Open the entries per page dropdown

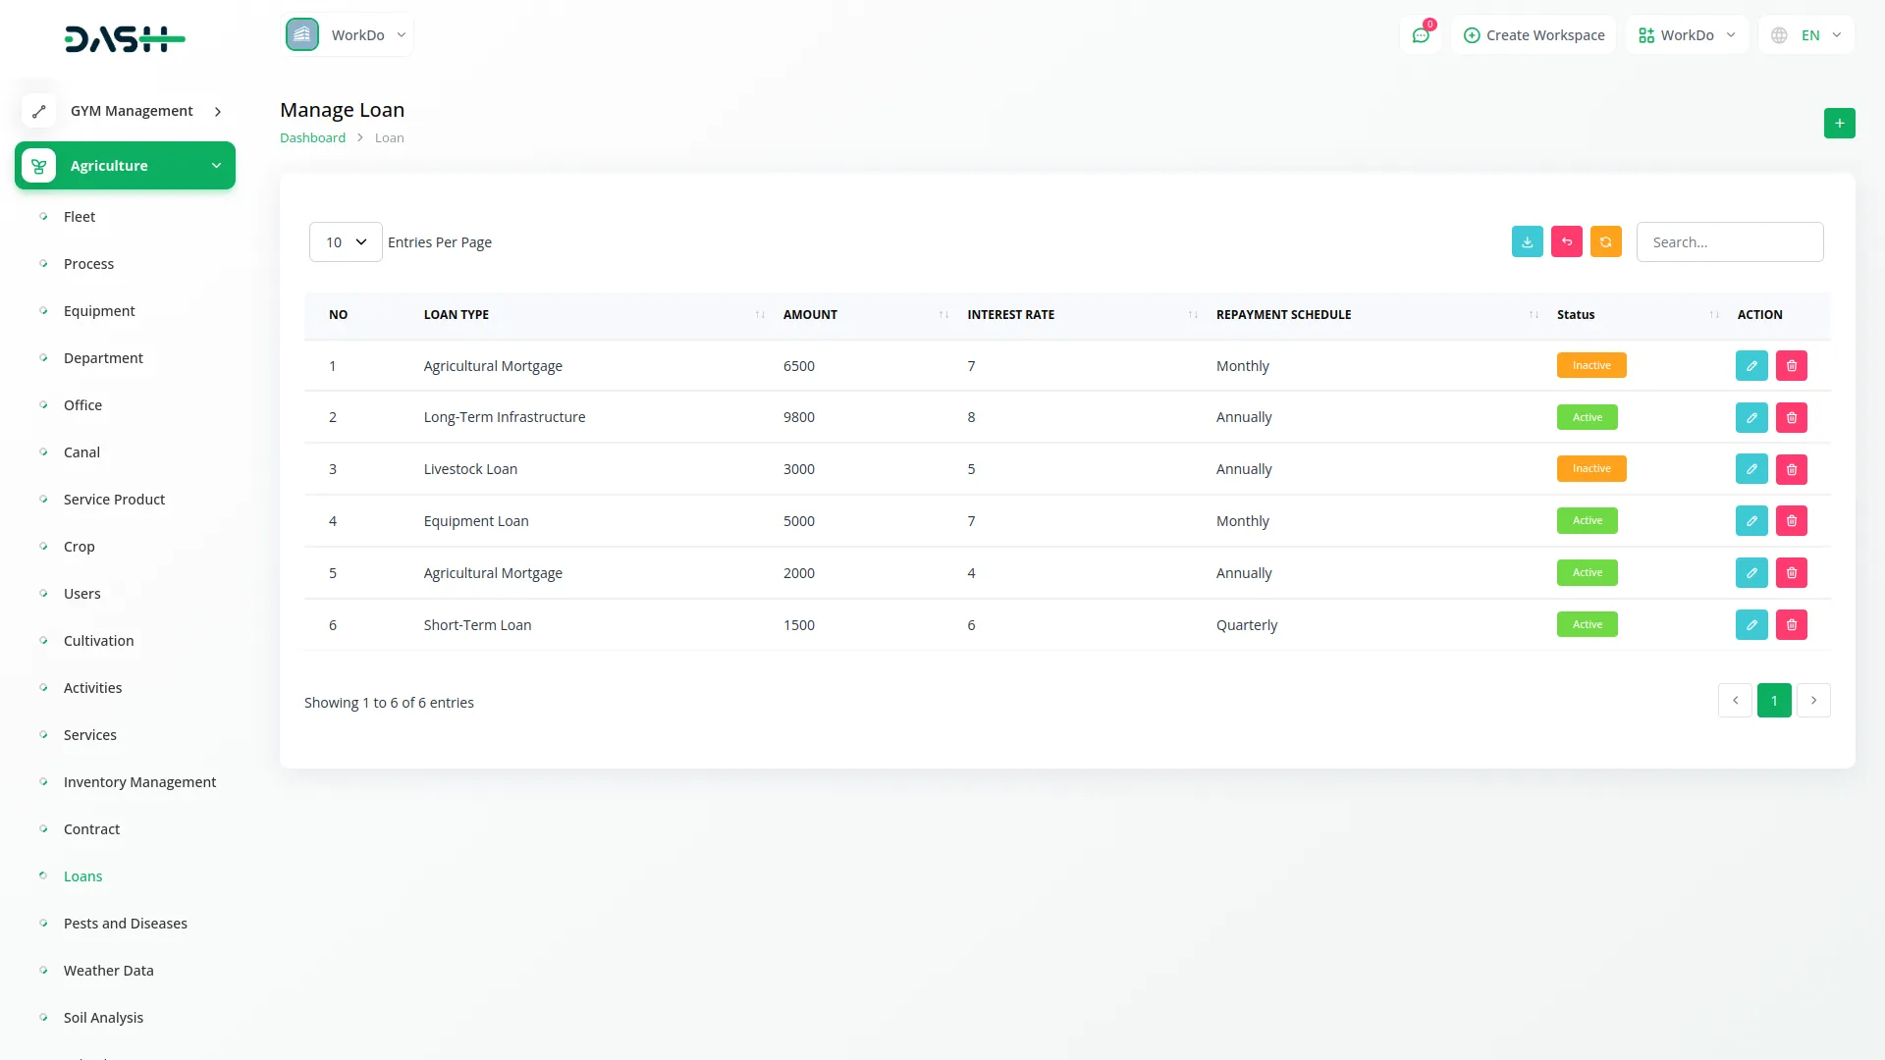(x=346, y=242)
